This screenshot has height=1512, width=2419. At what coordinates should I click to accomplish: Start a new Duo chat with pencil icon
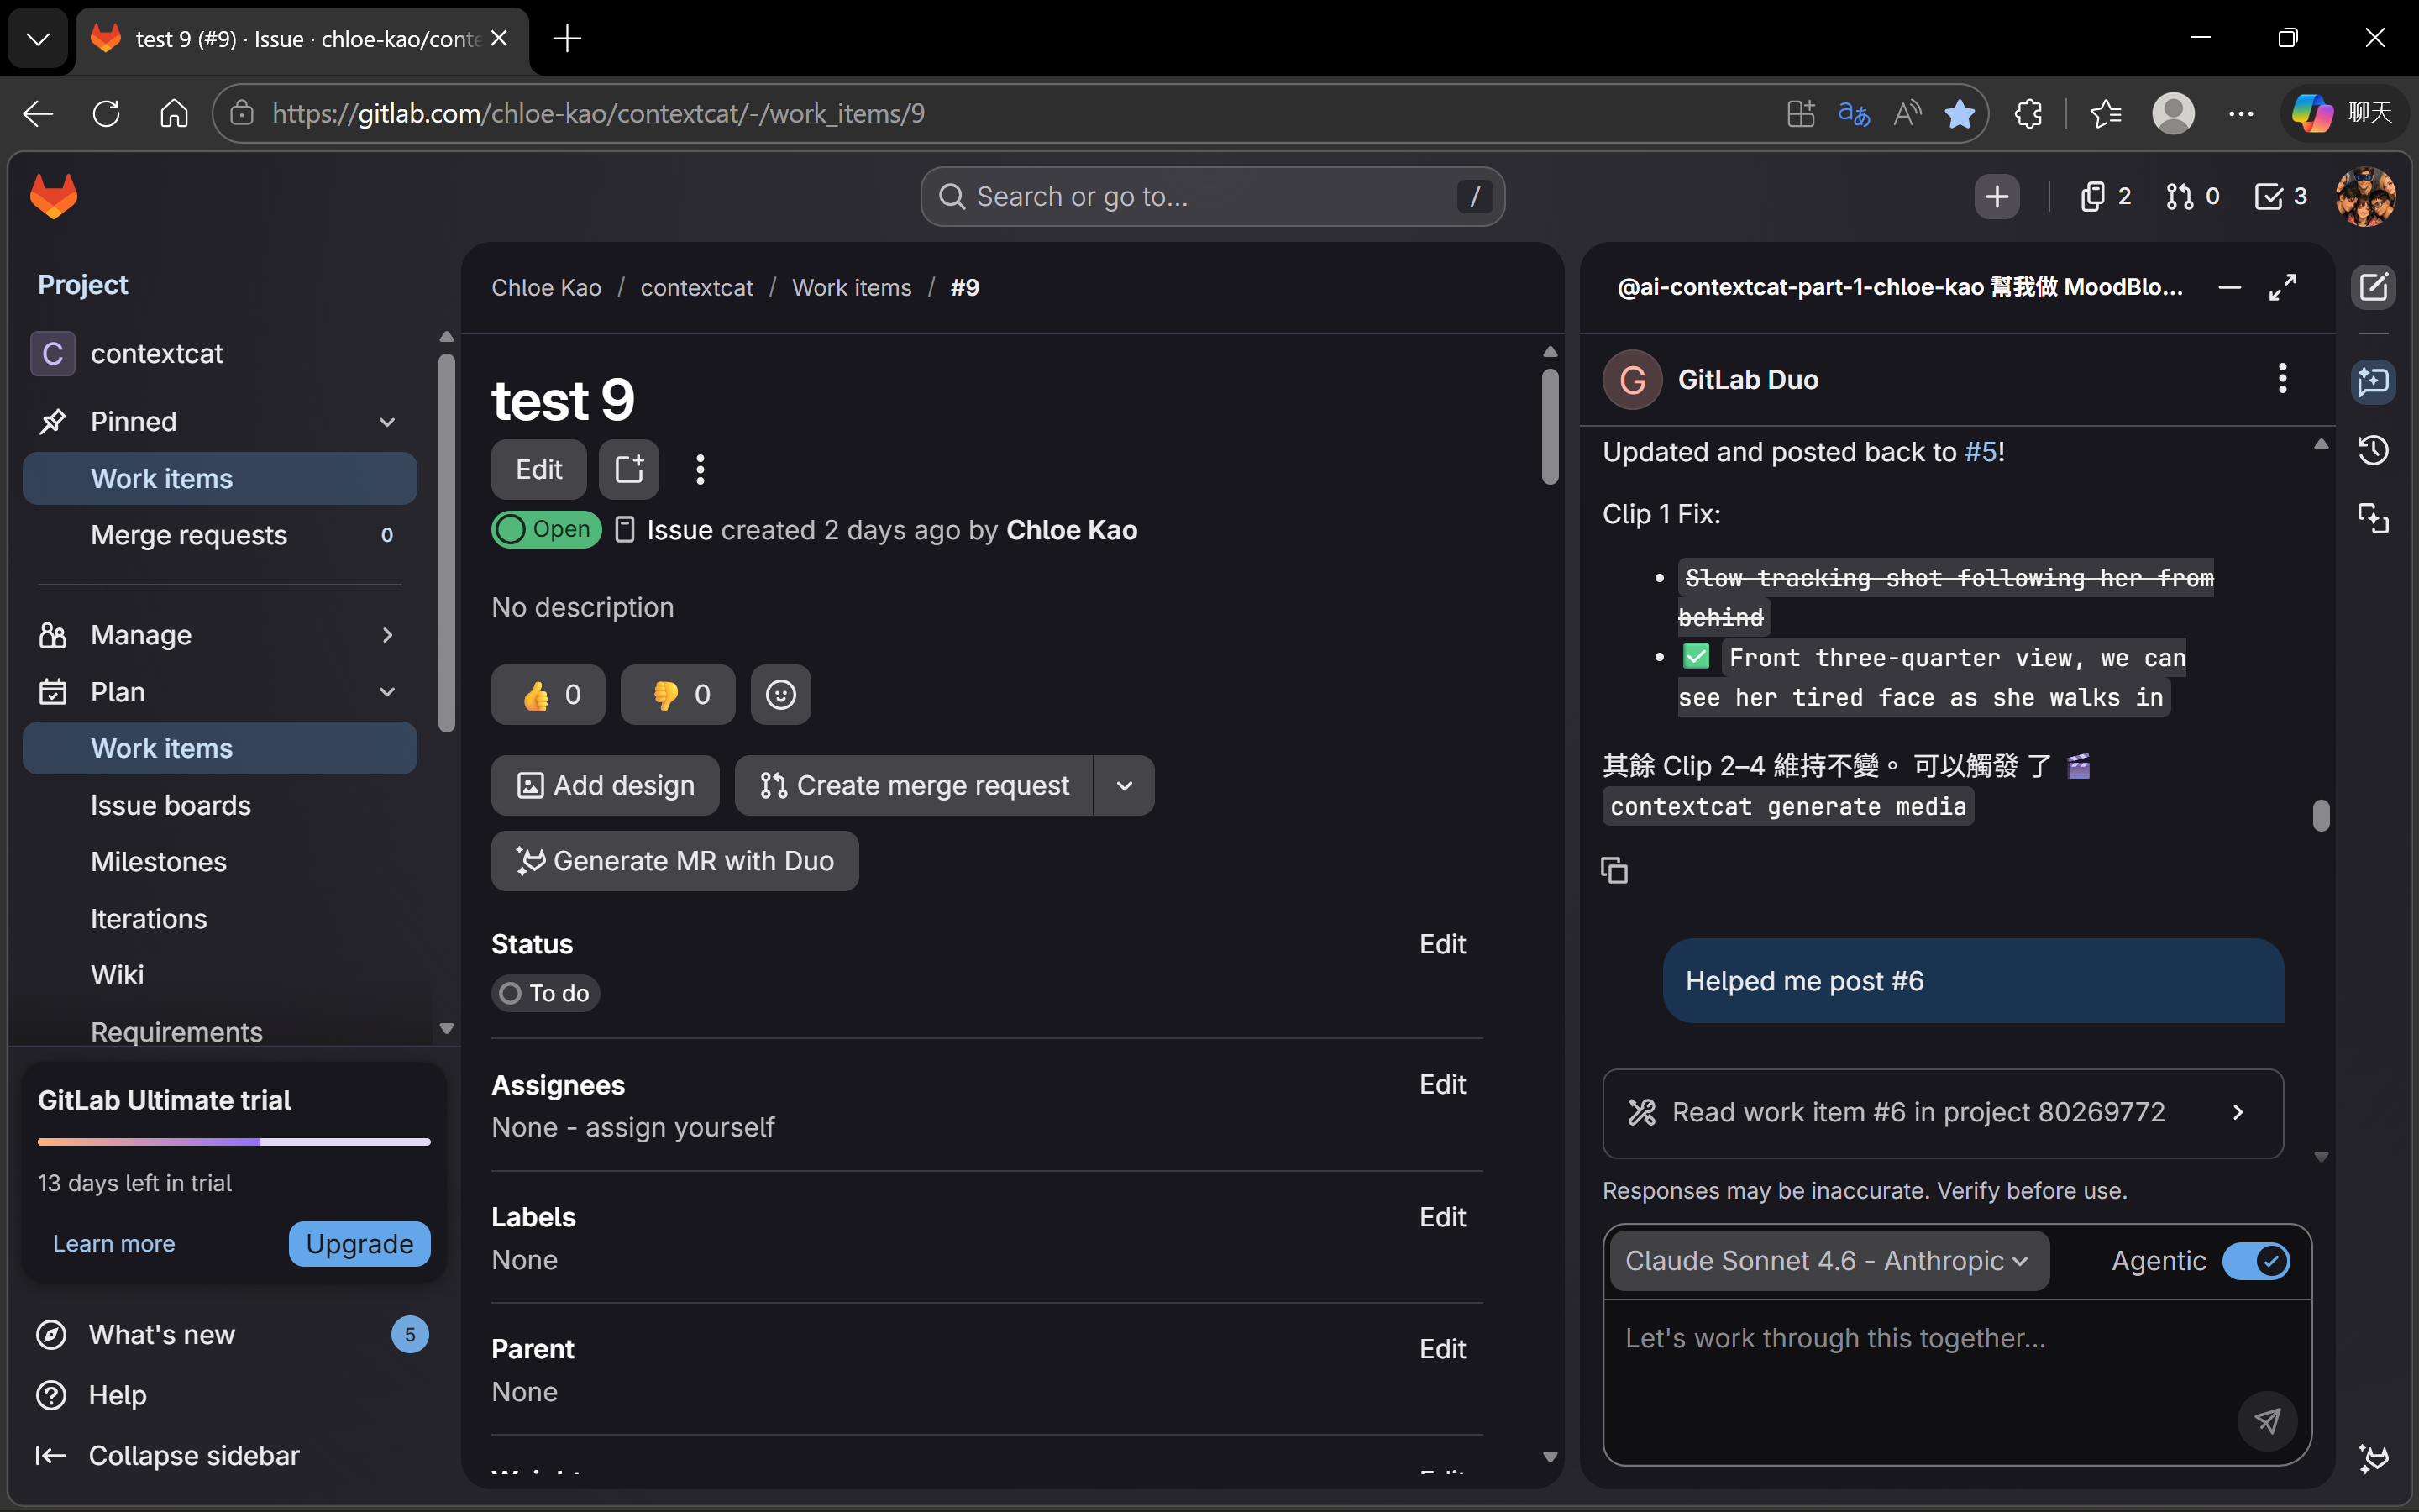pyautogui.click(x=2373, y=288)
